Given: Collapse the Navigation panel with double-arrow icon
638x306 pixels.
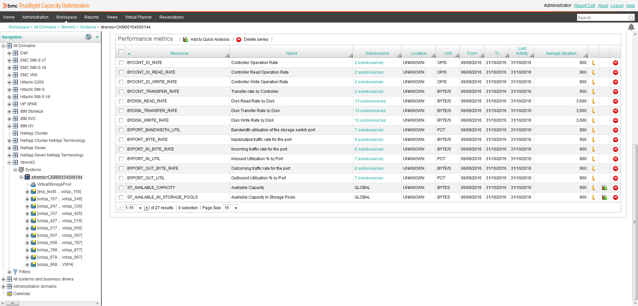Looking at the screenshot, I should (97, 37).
